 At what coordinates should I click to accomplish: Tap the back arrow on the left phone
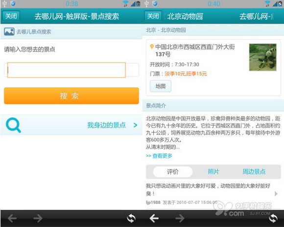point(12,218)
